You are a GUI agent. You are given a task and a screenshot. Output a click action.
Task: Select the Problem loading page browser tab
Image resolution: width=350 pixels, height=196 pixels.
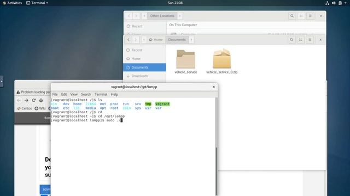[33, 92]
